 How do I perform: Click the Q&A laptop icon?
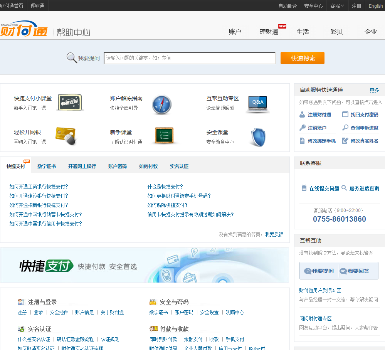(x=258, y=104)
